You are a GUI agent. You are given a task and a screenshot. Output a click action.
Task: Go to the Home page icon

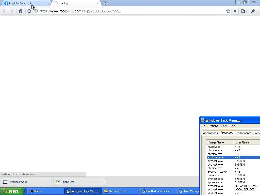(x=20, y=11)
